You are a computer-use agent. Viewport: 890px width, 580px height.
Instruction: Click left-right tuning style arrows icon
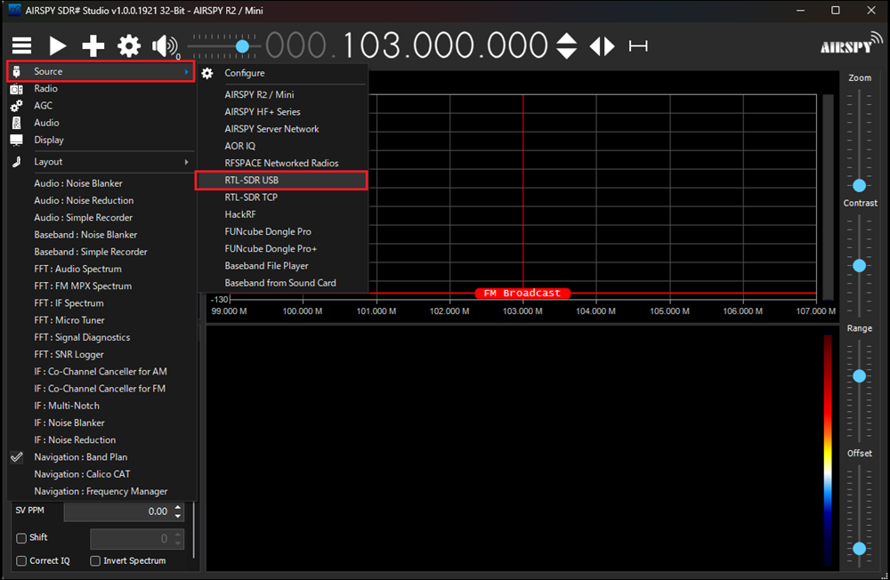603,46
